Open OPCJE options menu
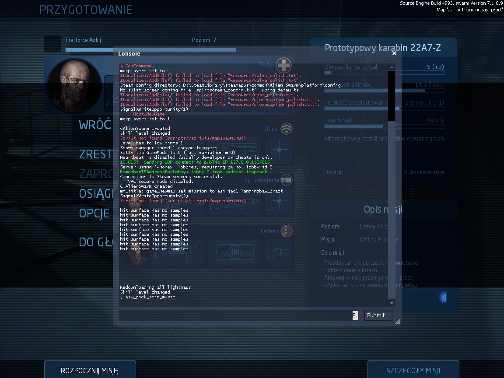The height and width of the screenshot is (378, 504). coord(94,213)
